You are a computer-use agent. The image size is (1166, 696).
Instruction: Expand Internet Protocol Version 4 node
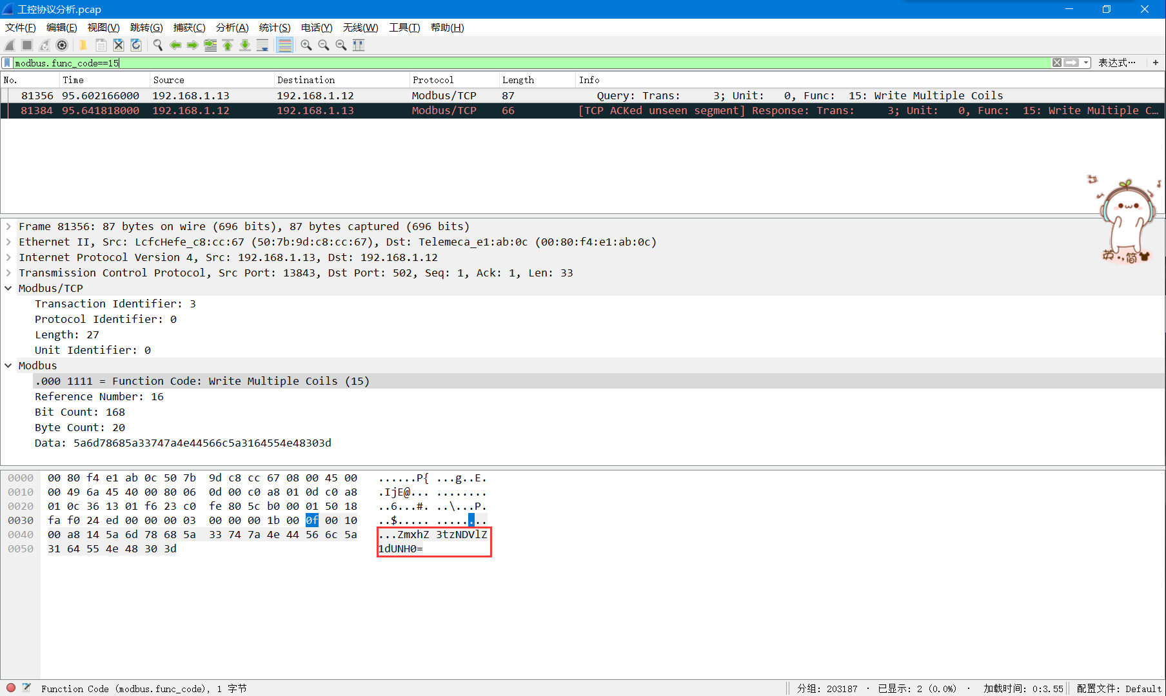tap(8, 258)
